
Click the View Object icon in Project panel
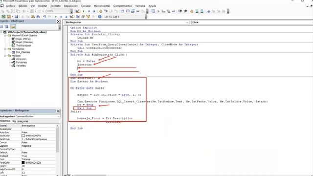click(x=6, y=27)
